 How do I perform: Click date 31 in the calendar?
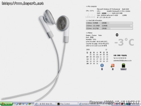click(97, 64)
